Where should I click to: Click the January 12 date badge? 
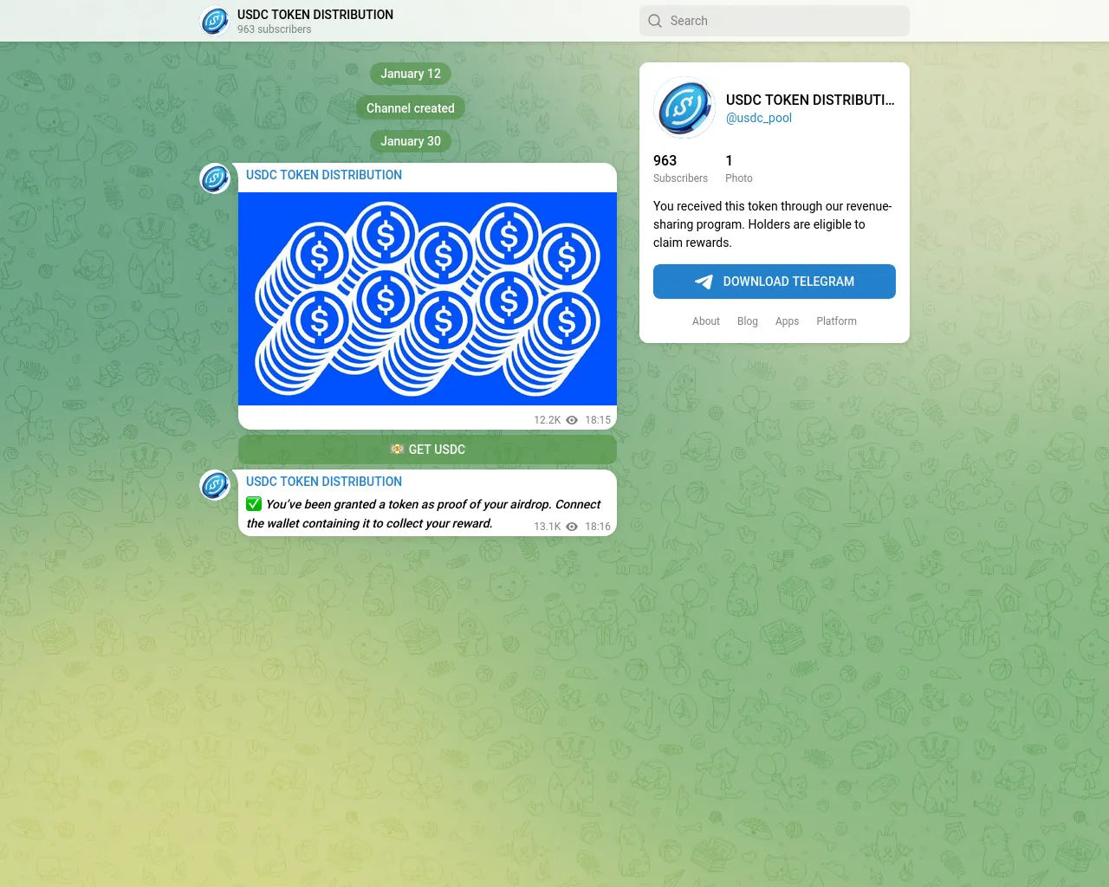coord(411,74)
